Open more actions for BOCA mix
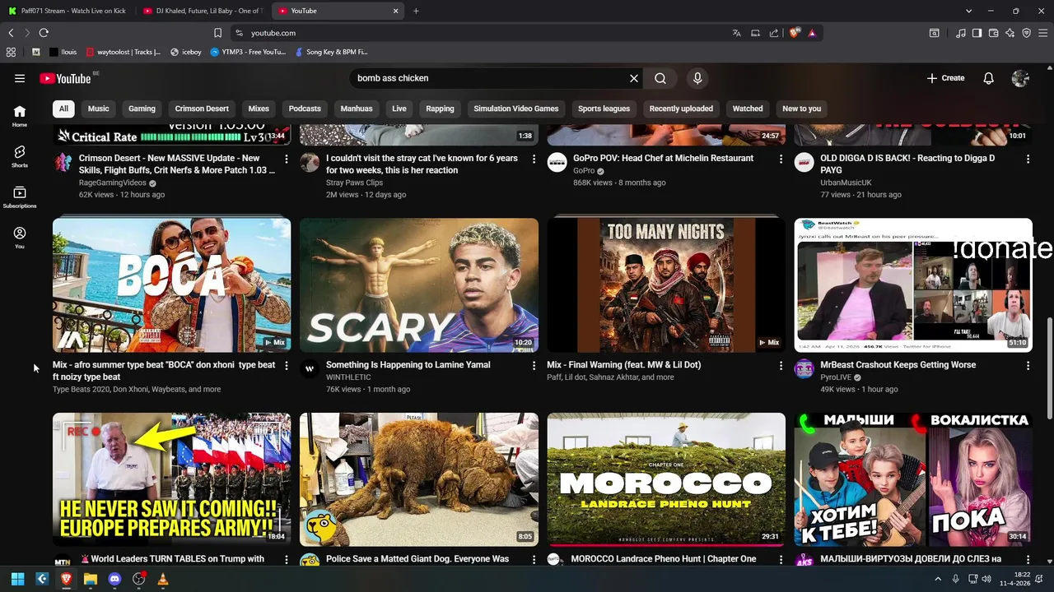 (x=287, y=365)
